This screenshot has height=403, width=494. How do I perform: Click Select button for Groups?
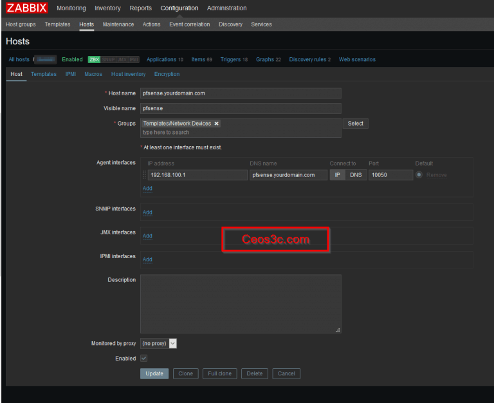355,124
